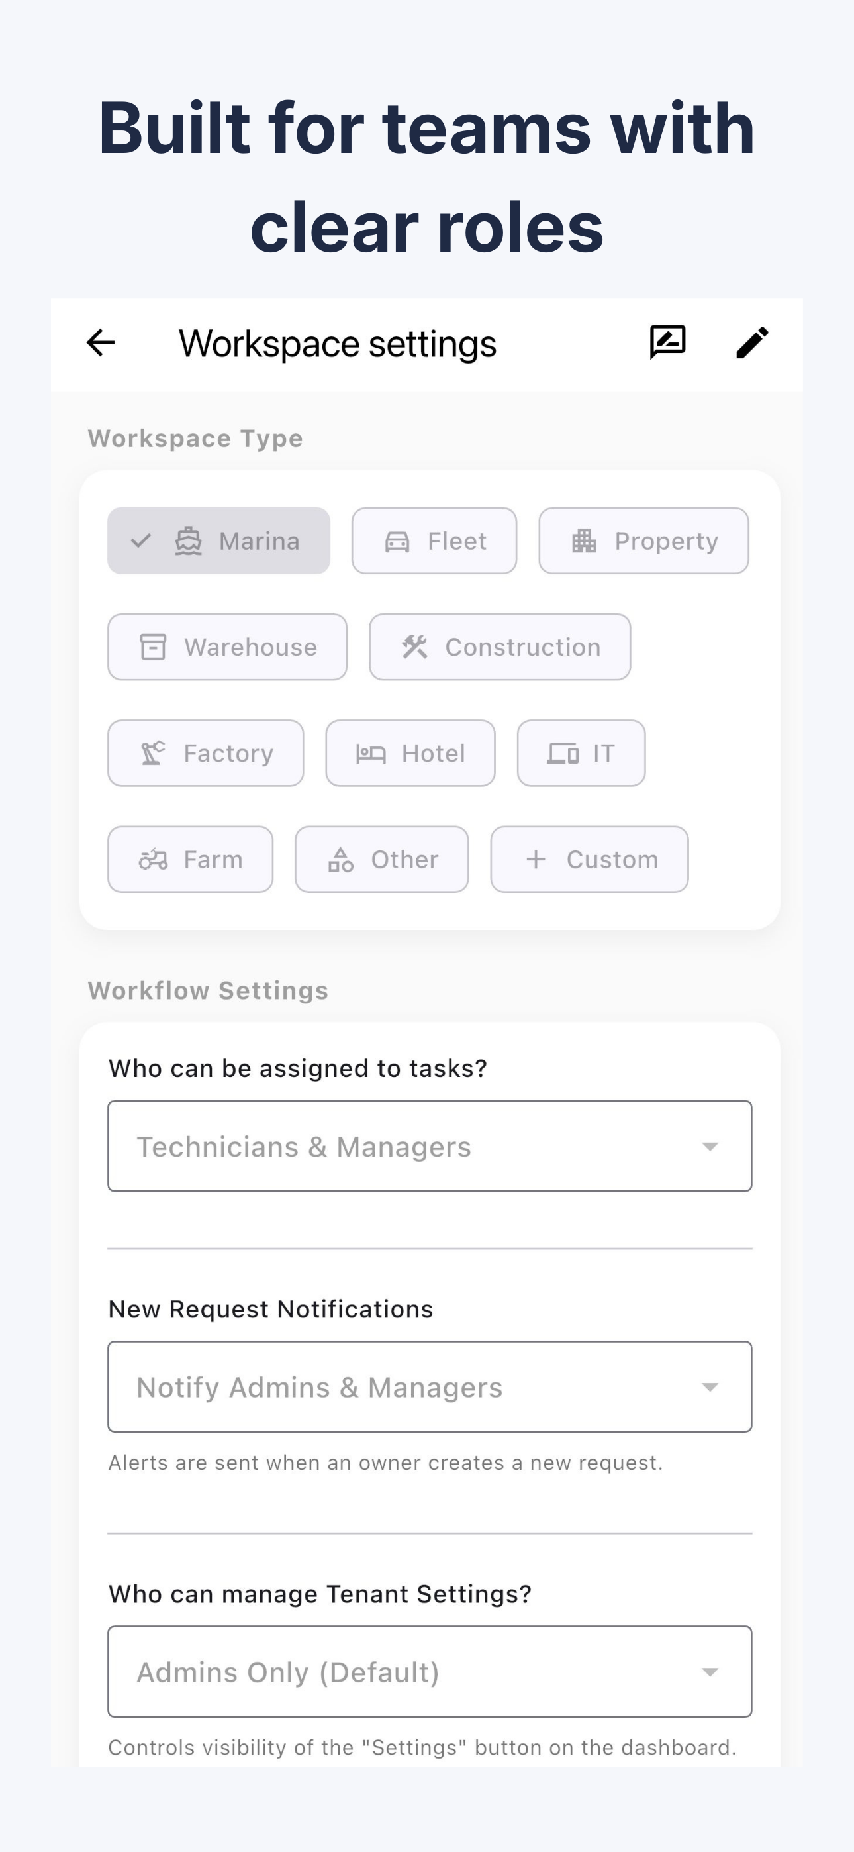Click the Construction tools icon
Viewport: 854px width, 1852px height.
(416, 646)
